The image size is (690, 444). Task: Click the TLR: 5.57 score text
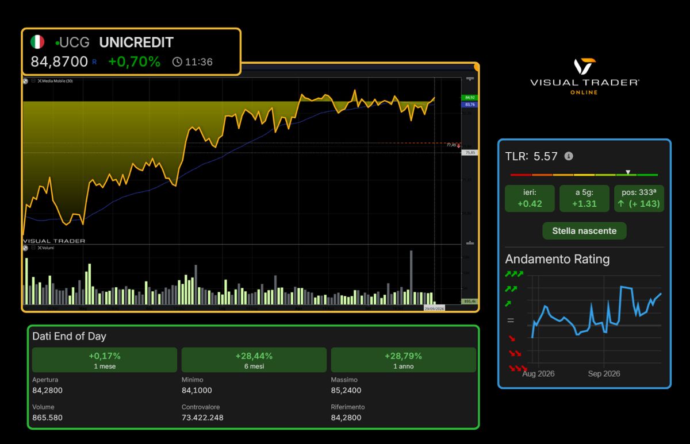point(532,156)
